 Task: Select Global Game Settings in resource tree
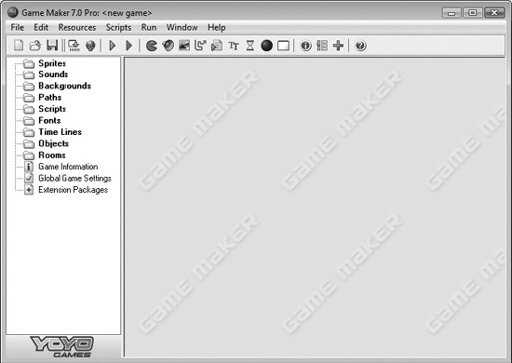click(x=68, y=178)
